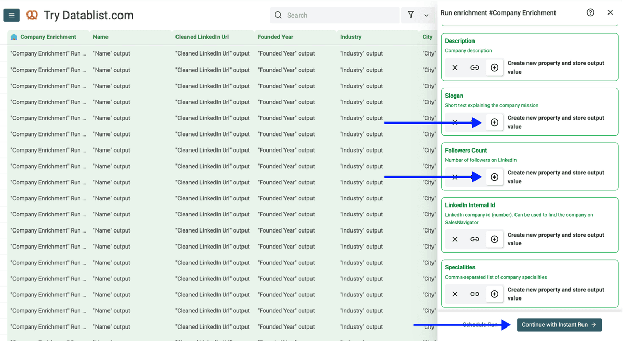
Task: Link Description output to existing property
Action: point(475,68)
